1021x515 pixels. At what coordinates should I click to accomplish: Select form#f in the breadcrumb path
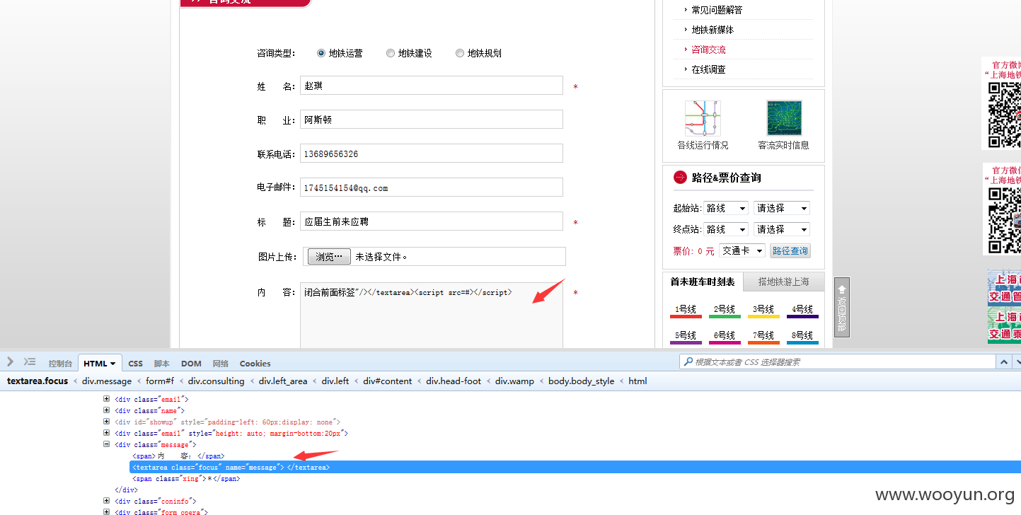[160, 381]
